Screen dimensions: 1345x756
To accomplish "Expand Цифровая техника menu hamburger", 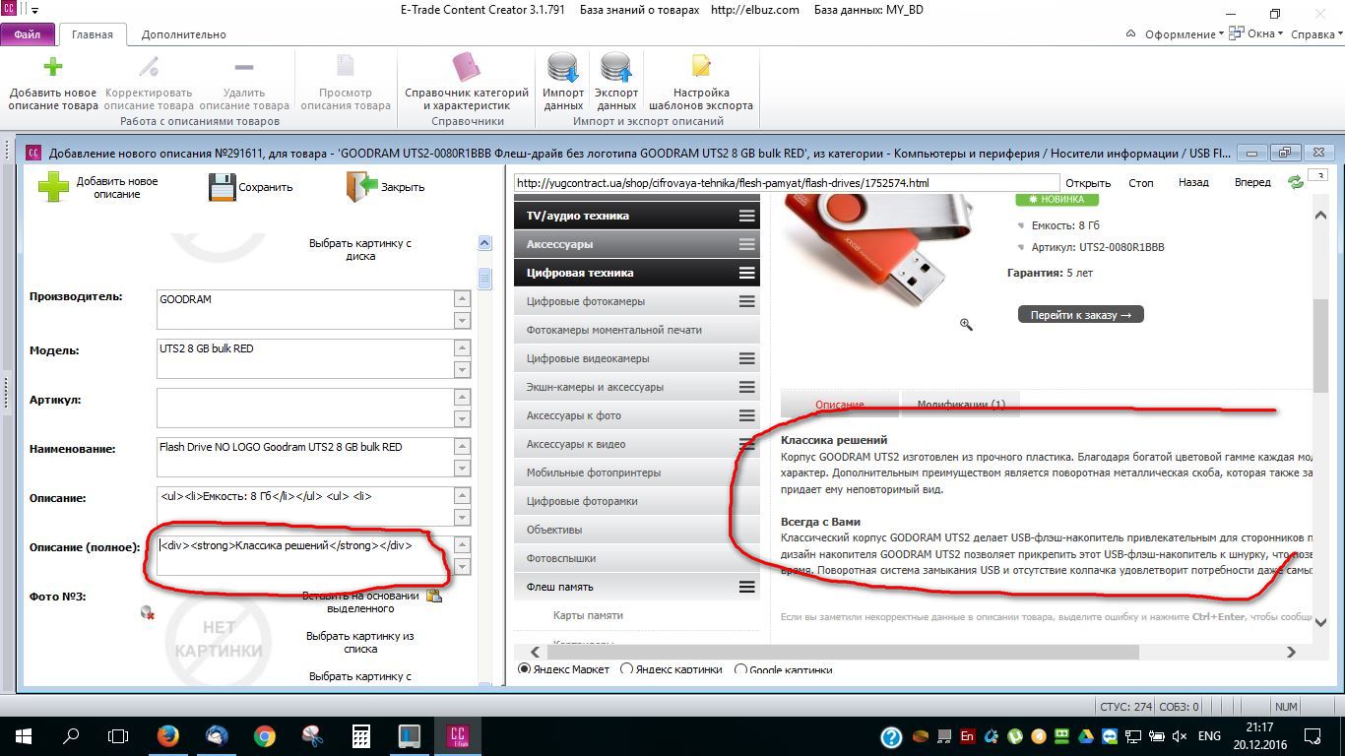I will (747, 273).
